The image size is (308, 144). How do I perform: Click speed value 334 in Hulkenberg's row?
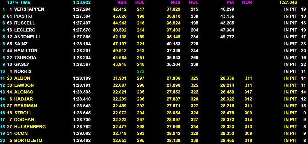195,127
